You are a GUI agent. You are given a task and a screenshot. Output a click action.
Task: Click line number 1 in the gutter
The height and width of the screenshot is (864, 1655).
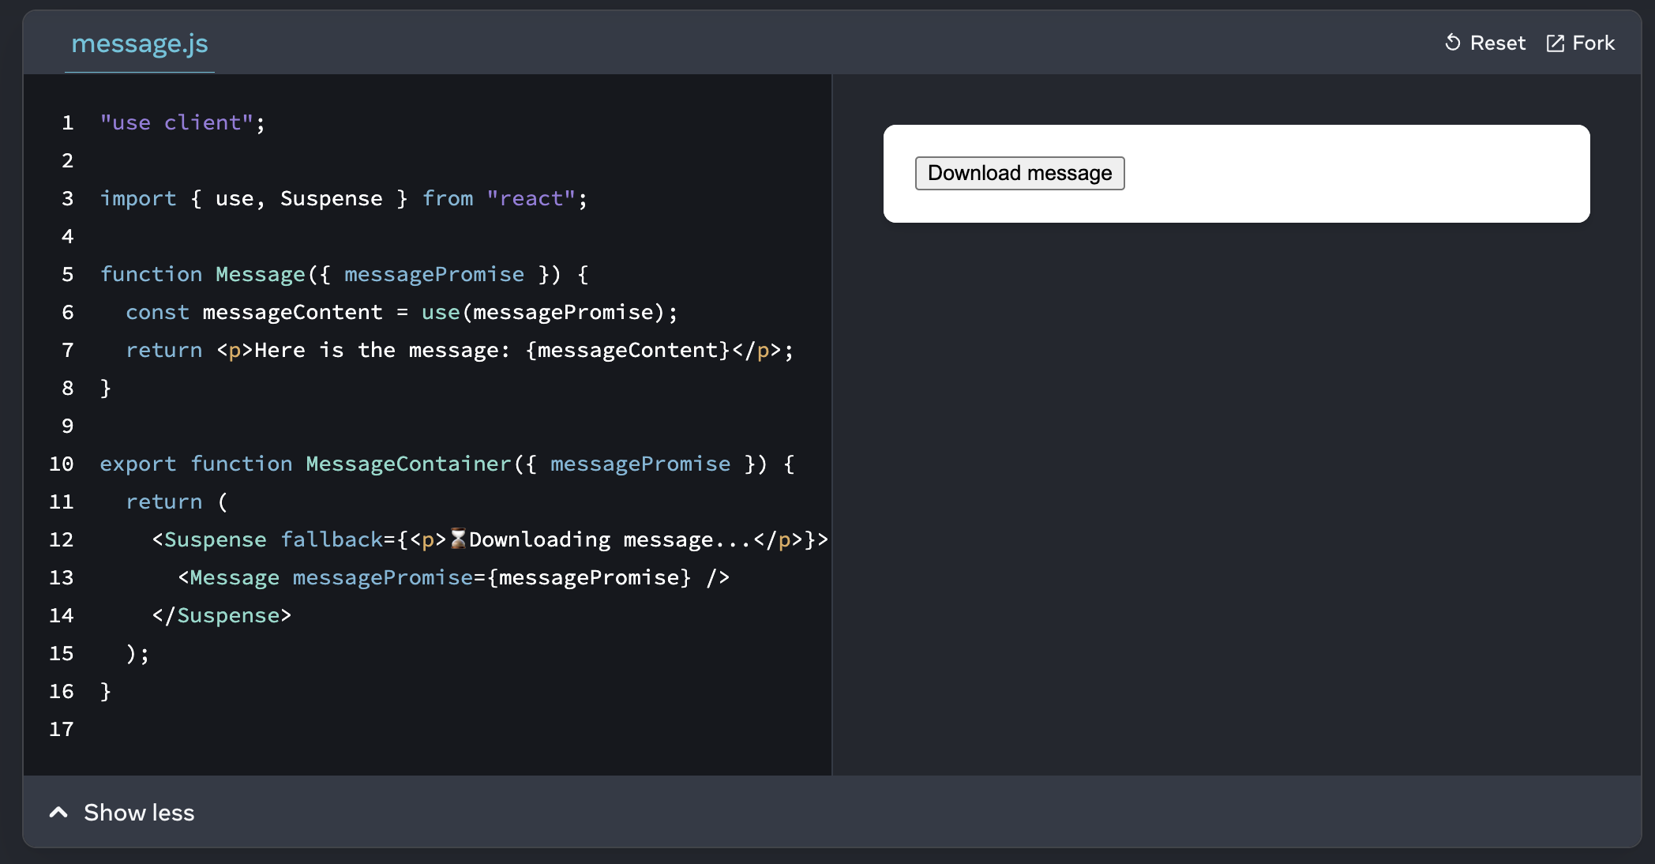67,123
